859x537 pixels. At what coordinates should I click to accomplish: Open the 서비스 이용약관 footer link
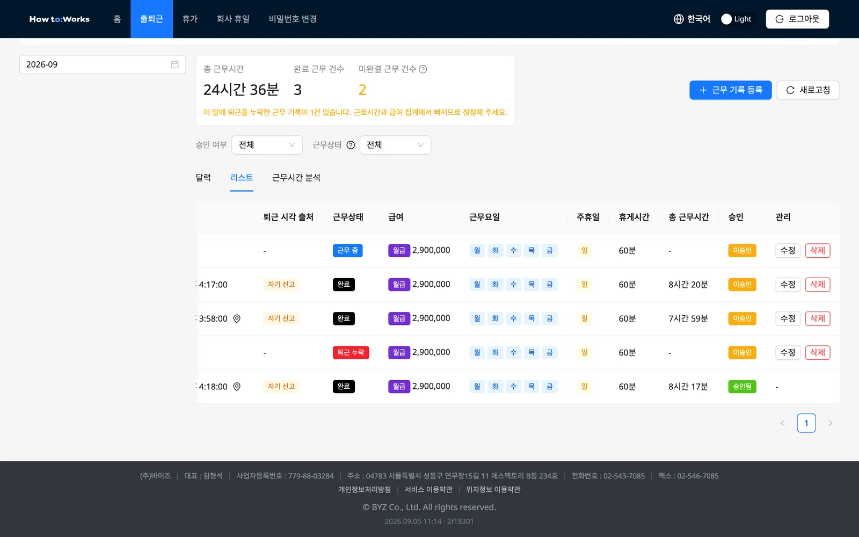pyautogui.click(x=428, y=490)
